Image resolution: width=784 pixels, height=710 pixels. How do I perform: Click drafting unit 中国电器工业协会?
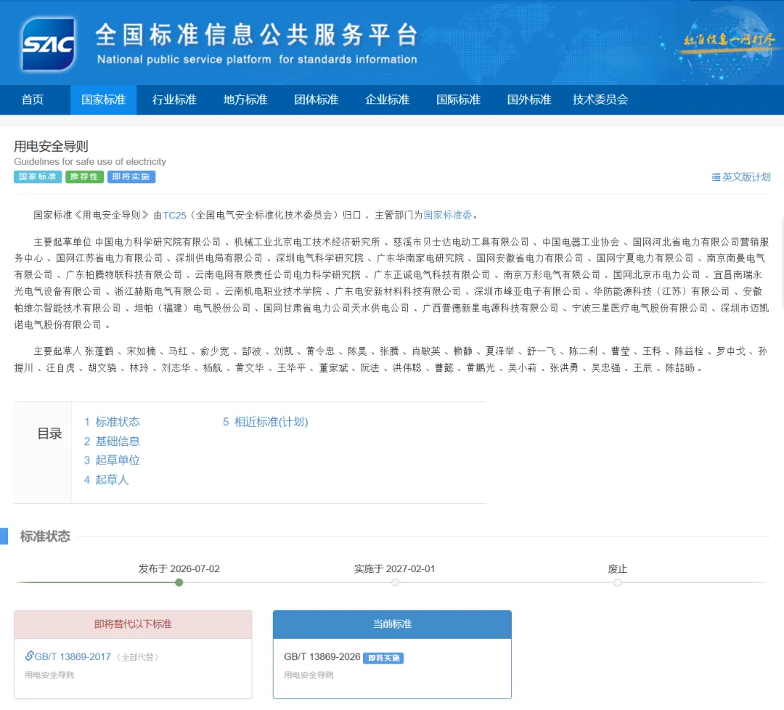(581, 242)
